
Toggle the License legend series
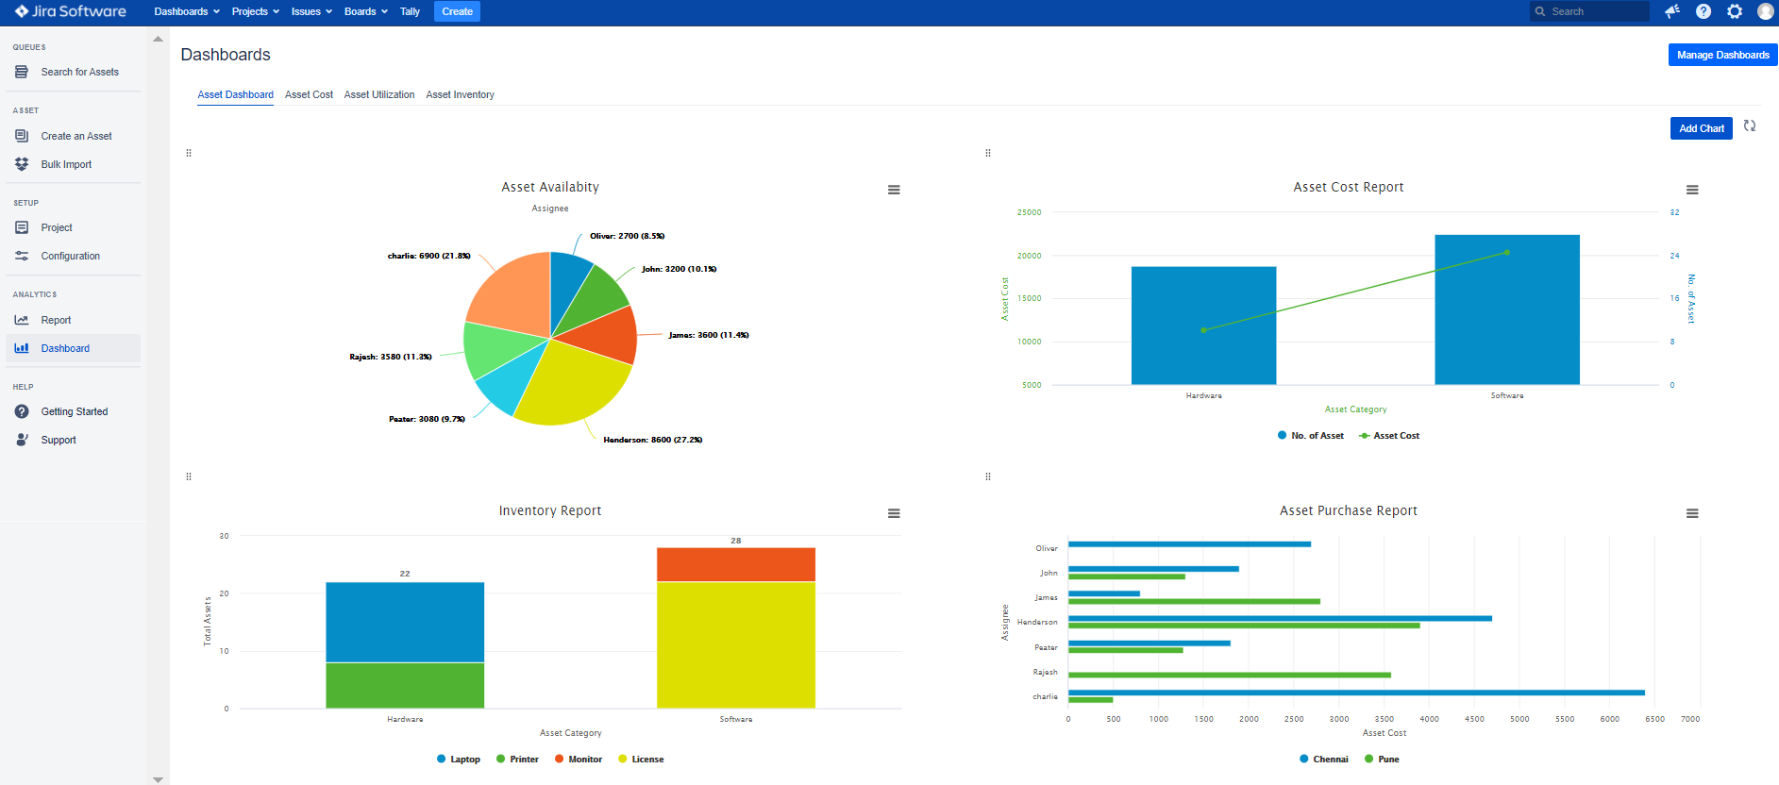click(x=641, y=759)
